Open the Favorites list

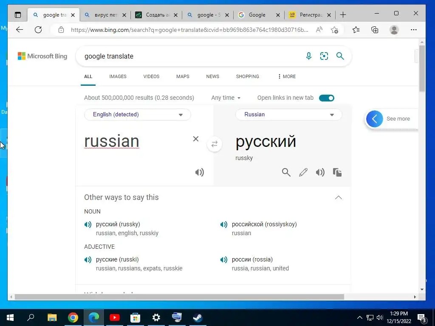tap(356, 30)
